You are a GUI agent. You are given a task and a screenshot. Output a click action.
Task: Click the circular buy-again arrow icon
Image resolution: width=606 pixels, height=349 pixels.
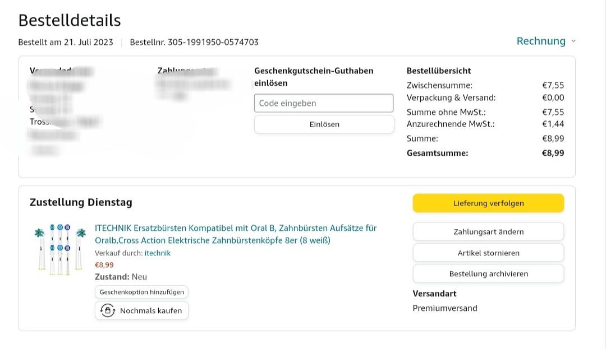tap(107, 310)
